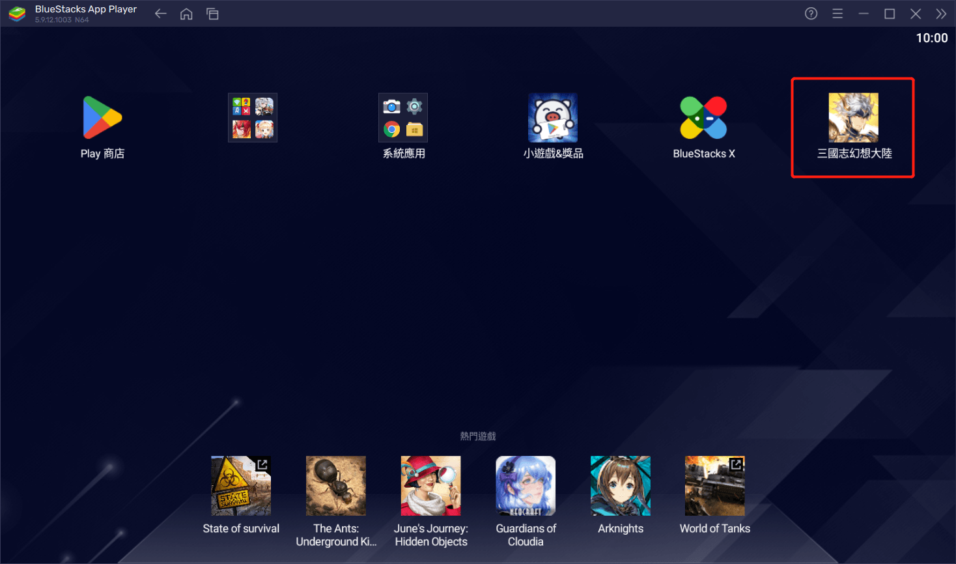
Task: Minimize the BlueStacks window
Action: tap(864, 14)
